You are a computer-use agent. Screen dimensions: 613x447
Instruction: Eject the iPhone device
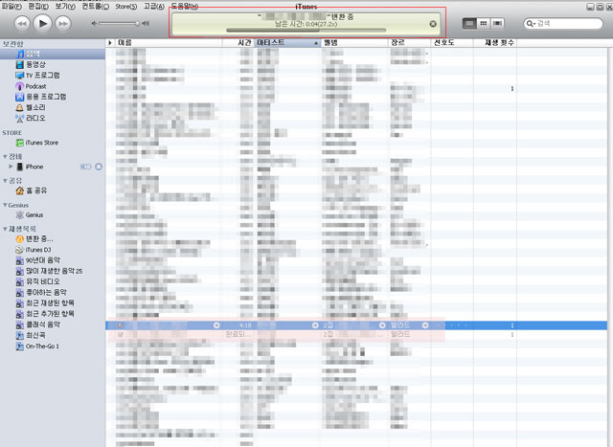pos(99,167)
